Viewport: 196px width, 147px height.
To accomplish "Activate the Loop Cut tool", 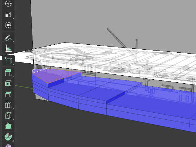I will (x=8, y=105).
